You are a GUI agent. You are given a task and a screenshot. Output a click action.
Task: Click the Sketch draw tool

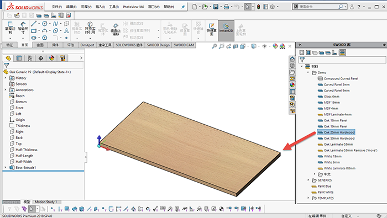tap(10, 28)
